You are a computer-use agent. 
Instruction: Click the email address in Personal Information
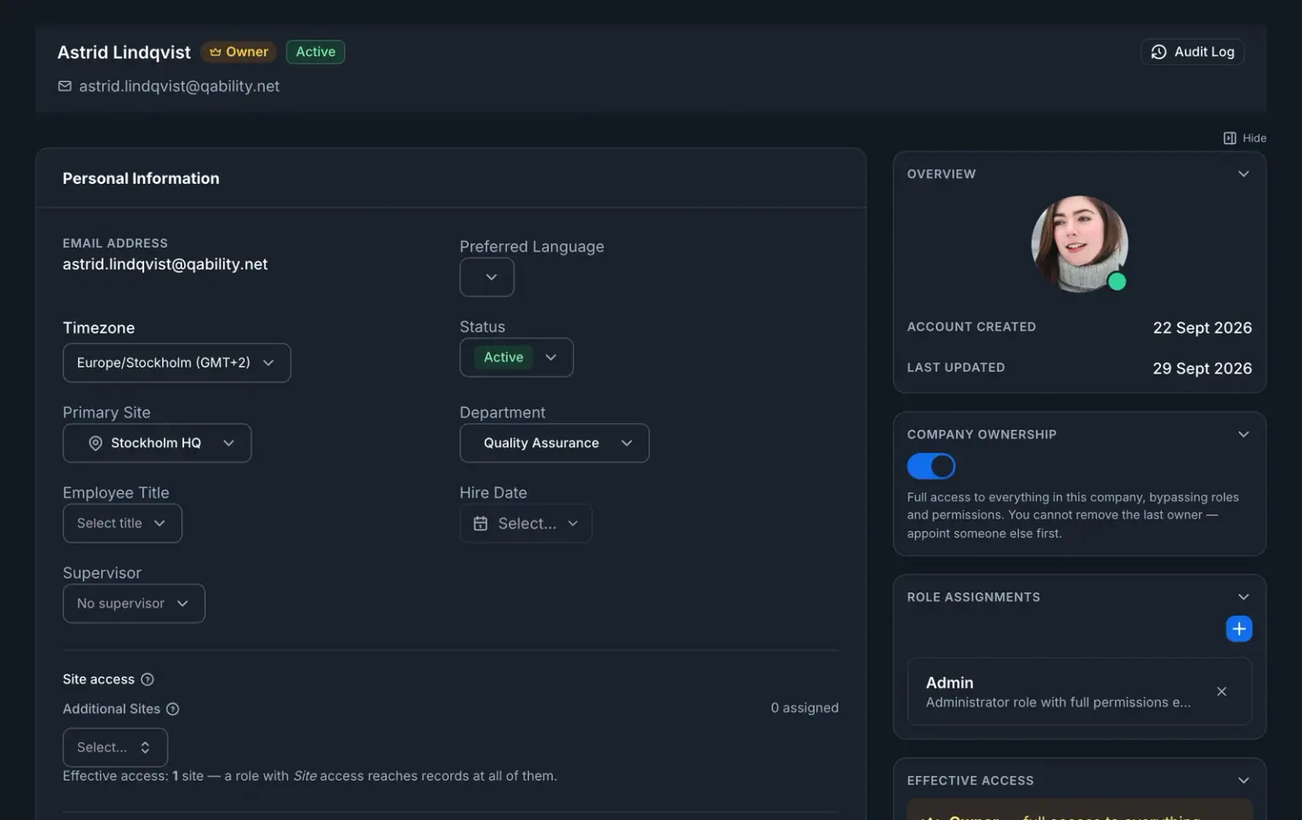coord(165,264)
